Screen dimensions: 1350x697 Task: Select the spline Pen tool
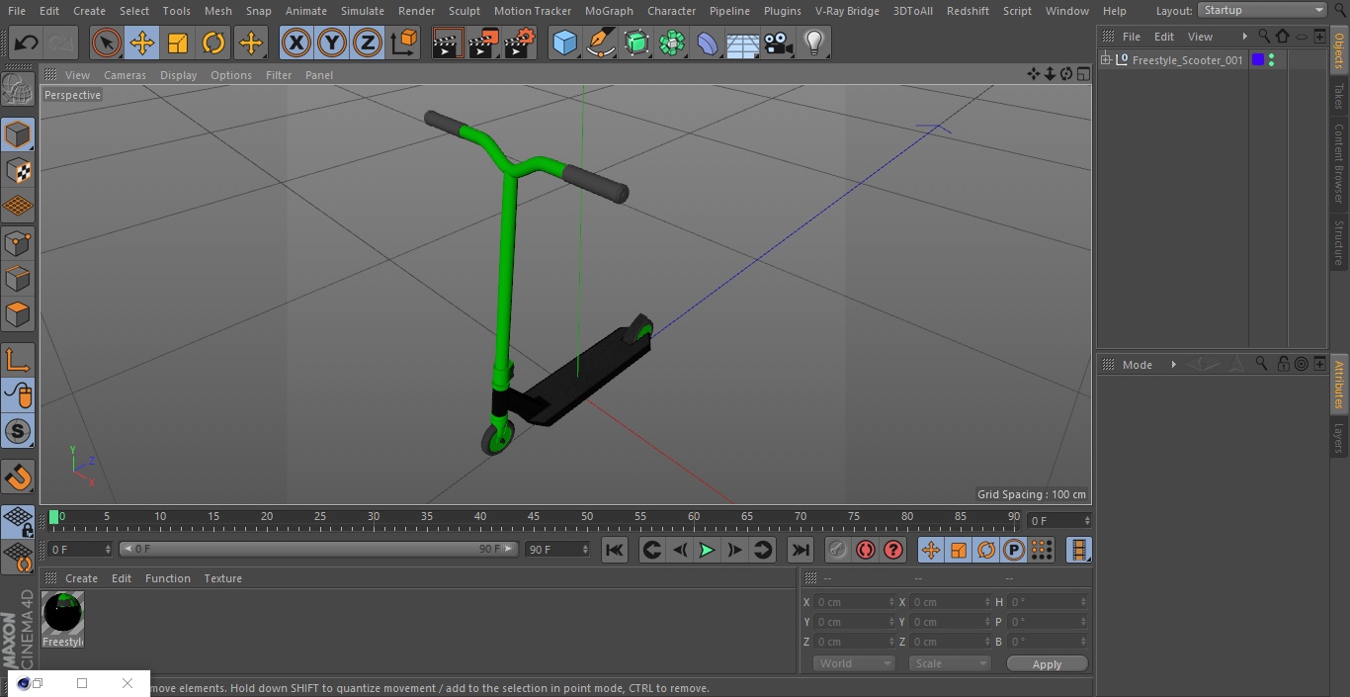600,43
